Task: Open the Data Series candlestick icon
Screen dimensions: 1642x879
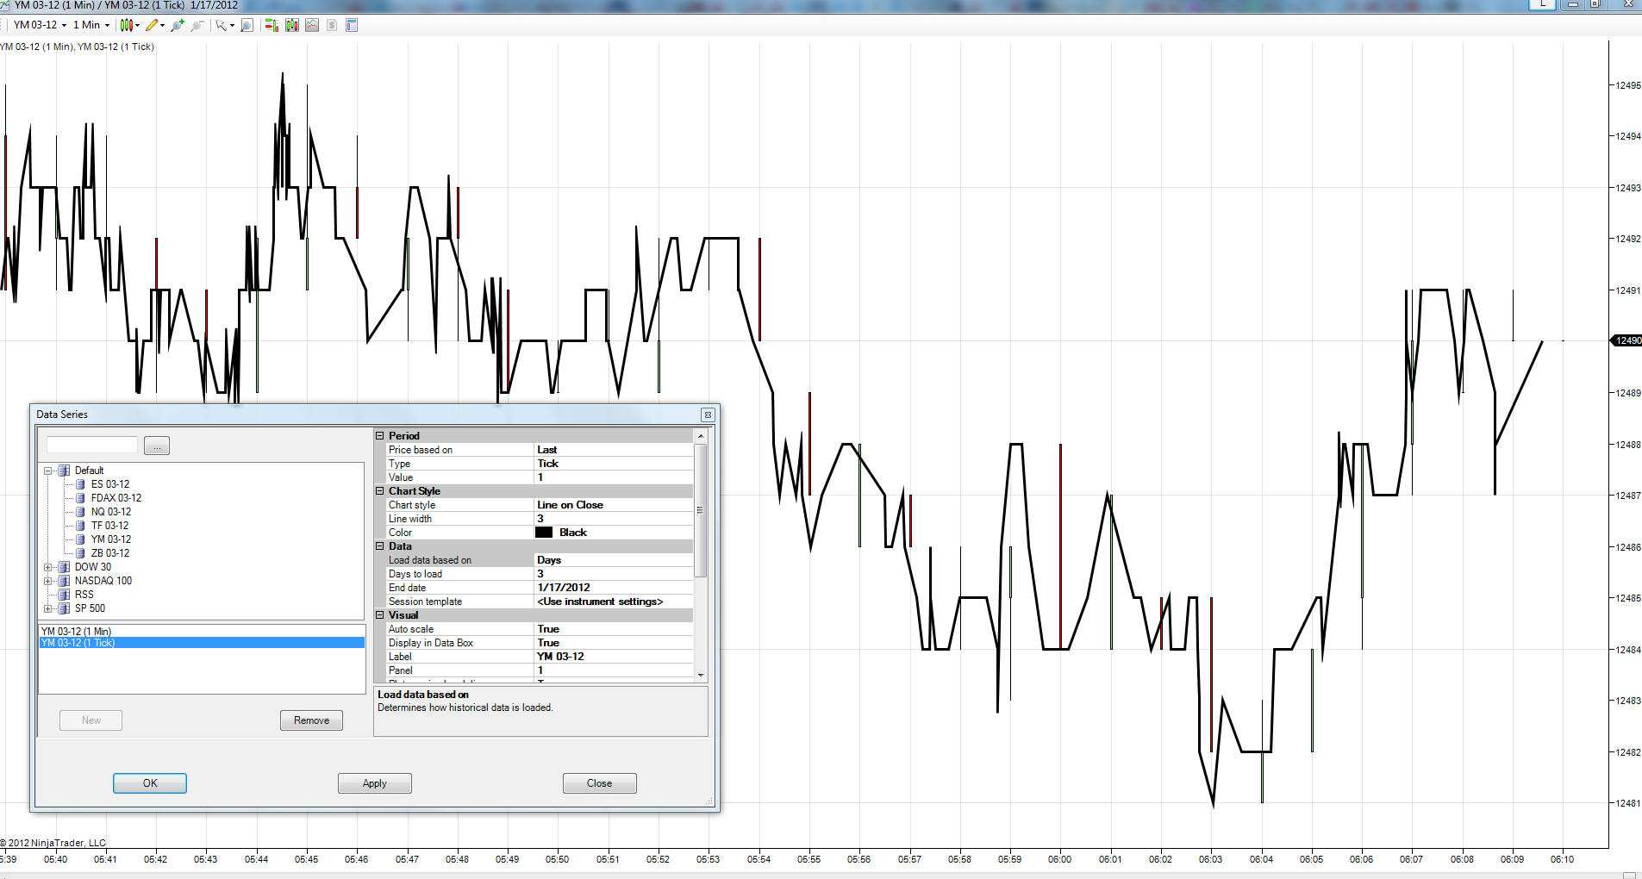Action: pyautogui.click(x=292, y=25)
